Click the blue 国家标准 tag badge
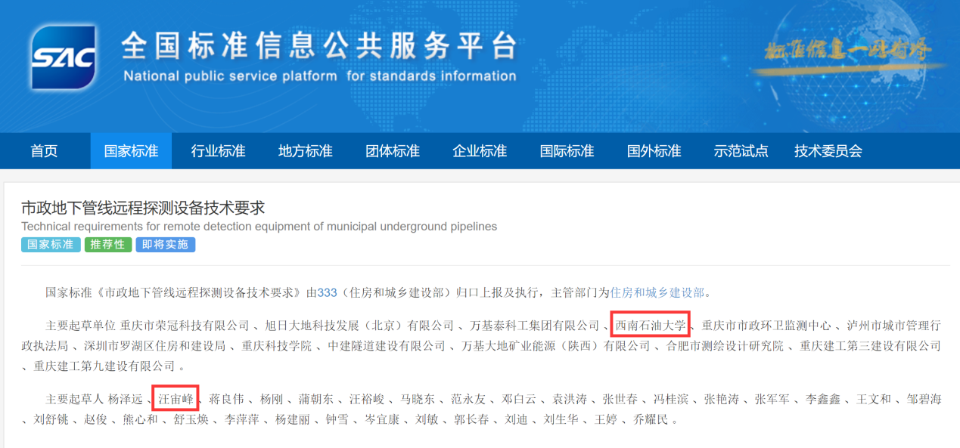 coord(51,245)
